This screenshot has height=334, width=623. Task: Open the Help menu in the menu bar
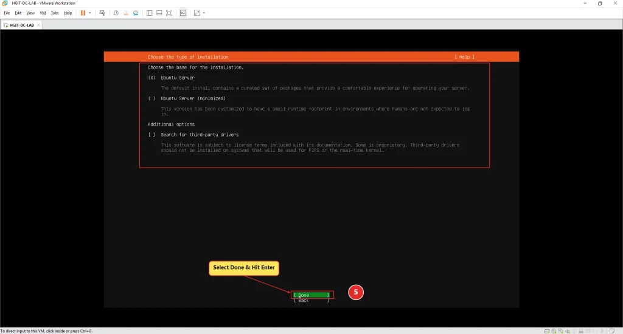[x=68, y=13]
